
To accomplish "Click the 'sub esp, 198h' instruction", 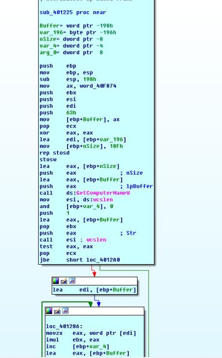I will (68, 79).
